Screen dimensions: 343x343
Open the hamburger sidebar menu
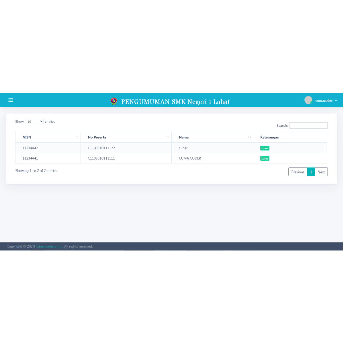(x=11, y=100)
